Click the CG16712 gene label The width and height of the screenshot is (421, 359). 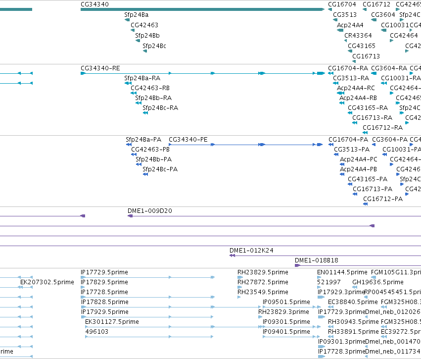[376, 4]
